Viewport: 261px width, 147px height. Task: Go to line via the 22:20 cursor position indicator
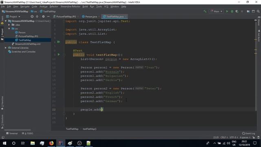coord(216,138)
